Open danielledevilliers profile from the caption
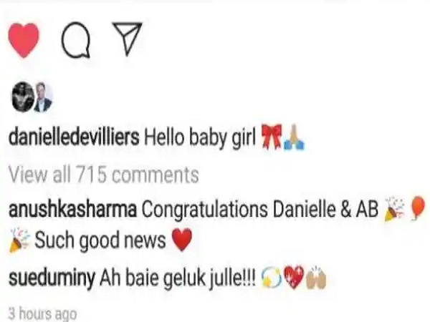Image resolution: width=430 pixels, height=322 pixels. pos(74,136)
